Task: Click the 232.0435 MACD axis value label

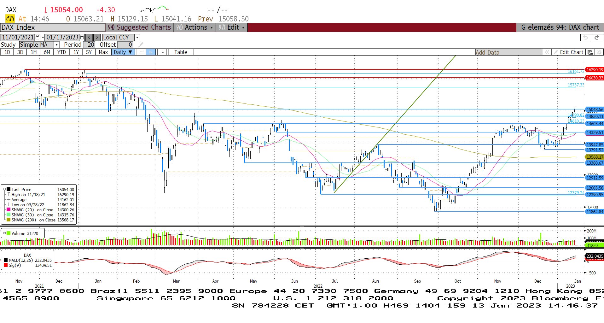Action: click(595, 256)
